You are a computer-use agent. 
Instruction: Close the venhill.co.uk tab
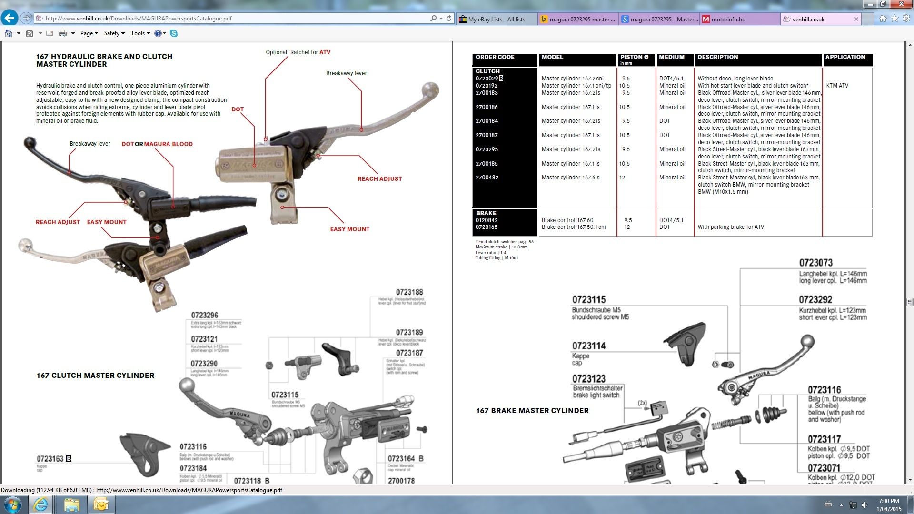click(856, 19)
